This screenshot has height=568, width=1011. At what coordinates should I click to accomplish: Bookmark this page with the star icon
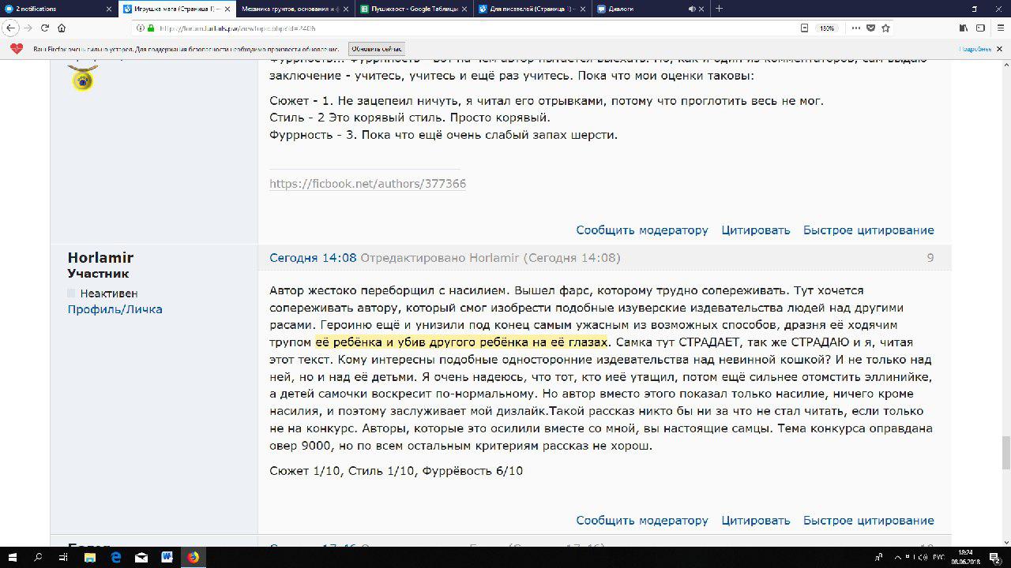[x=886, y=28]
